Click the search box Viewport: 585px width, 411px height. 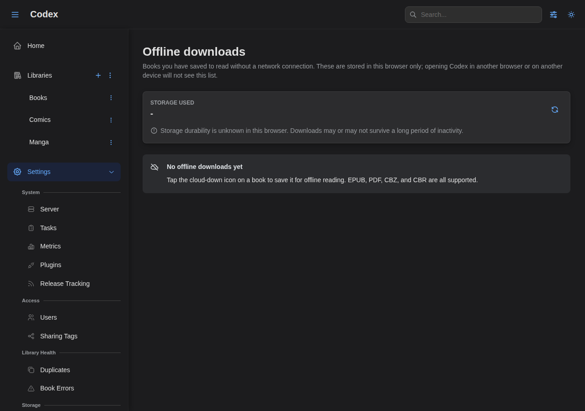pos(473,15)
